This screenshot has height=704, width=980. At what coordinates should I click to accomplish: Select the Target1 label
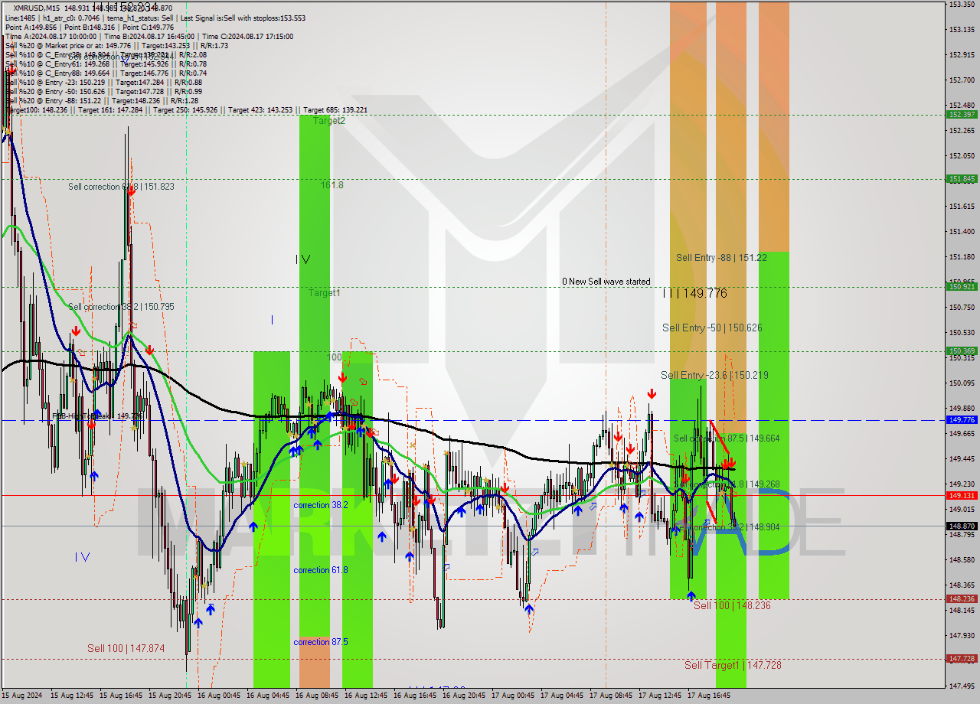point(325,293)
